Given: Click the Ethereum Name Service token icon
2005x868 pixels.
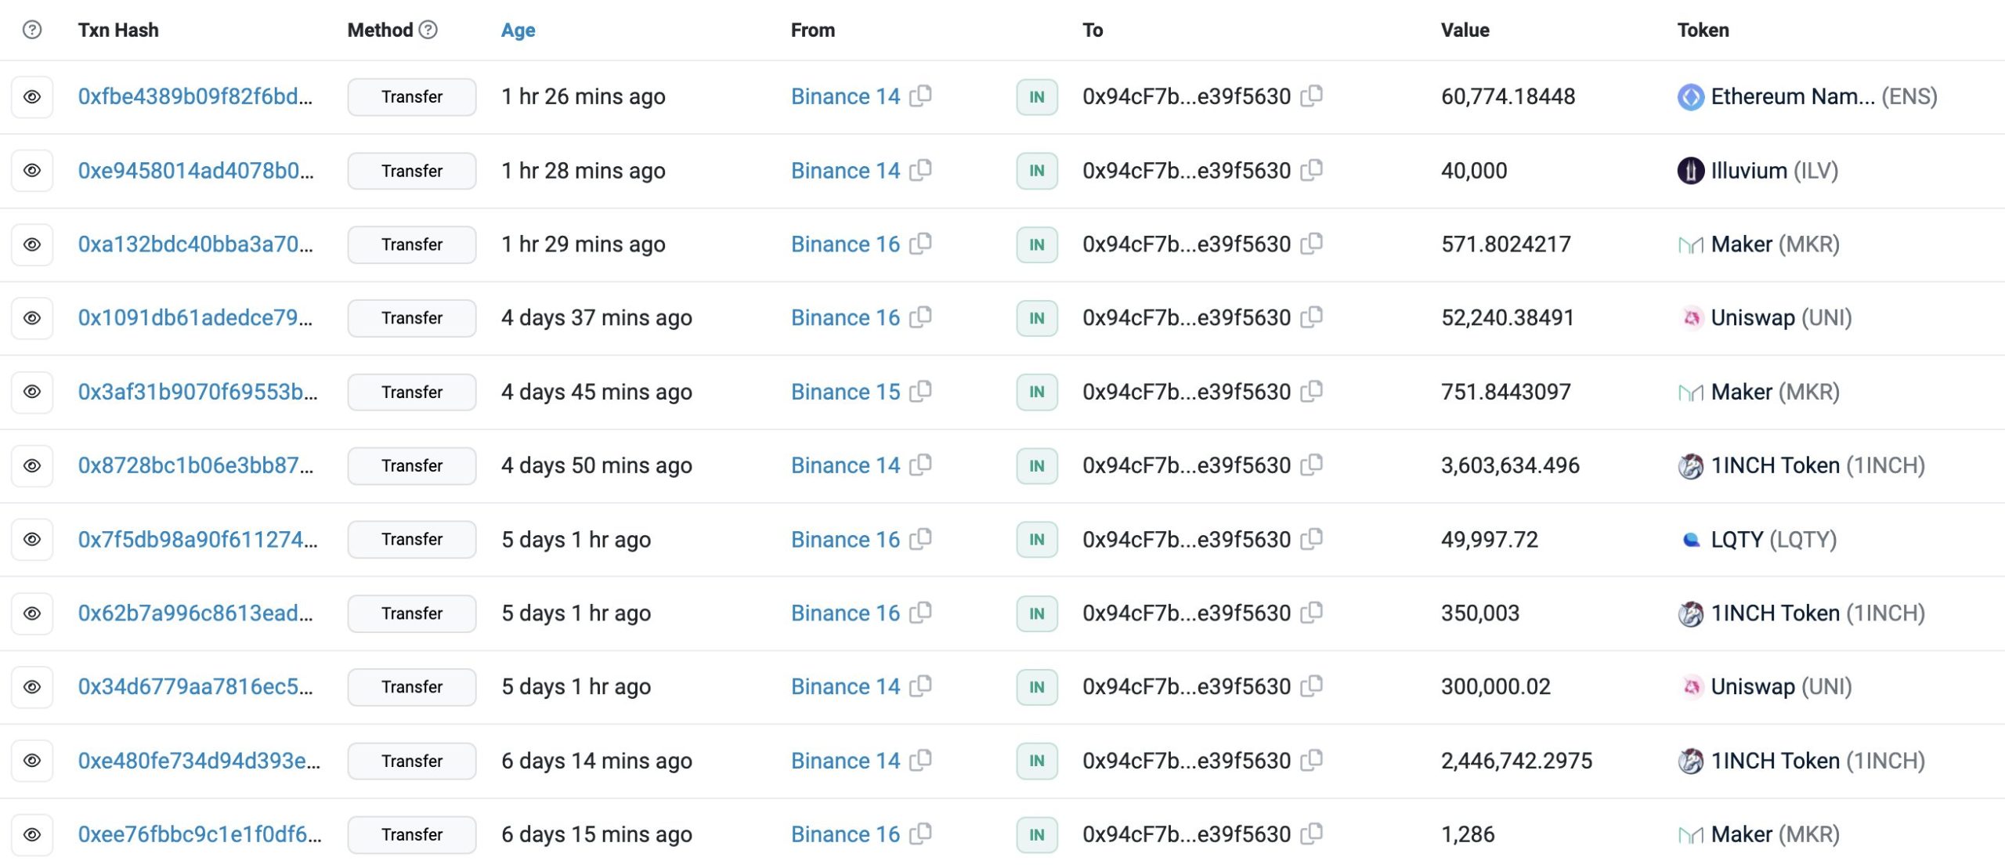Looking at the screenshot, I should coord(1690,97).
